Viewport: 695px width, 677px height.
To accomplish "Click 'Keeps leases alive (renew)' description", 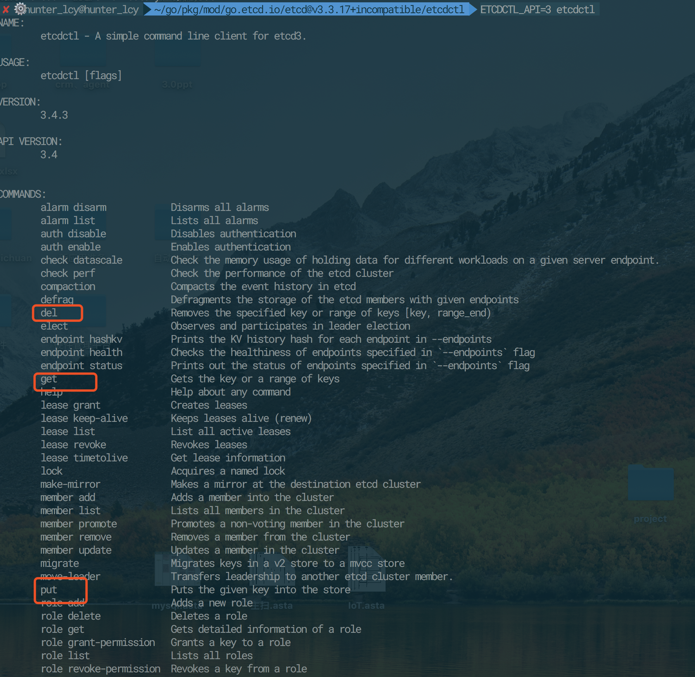I will (241, 418).
